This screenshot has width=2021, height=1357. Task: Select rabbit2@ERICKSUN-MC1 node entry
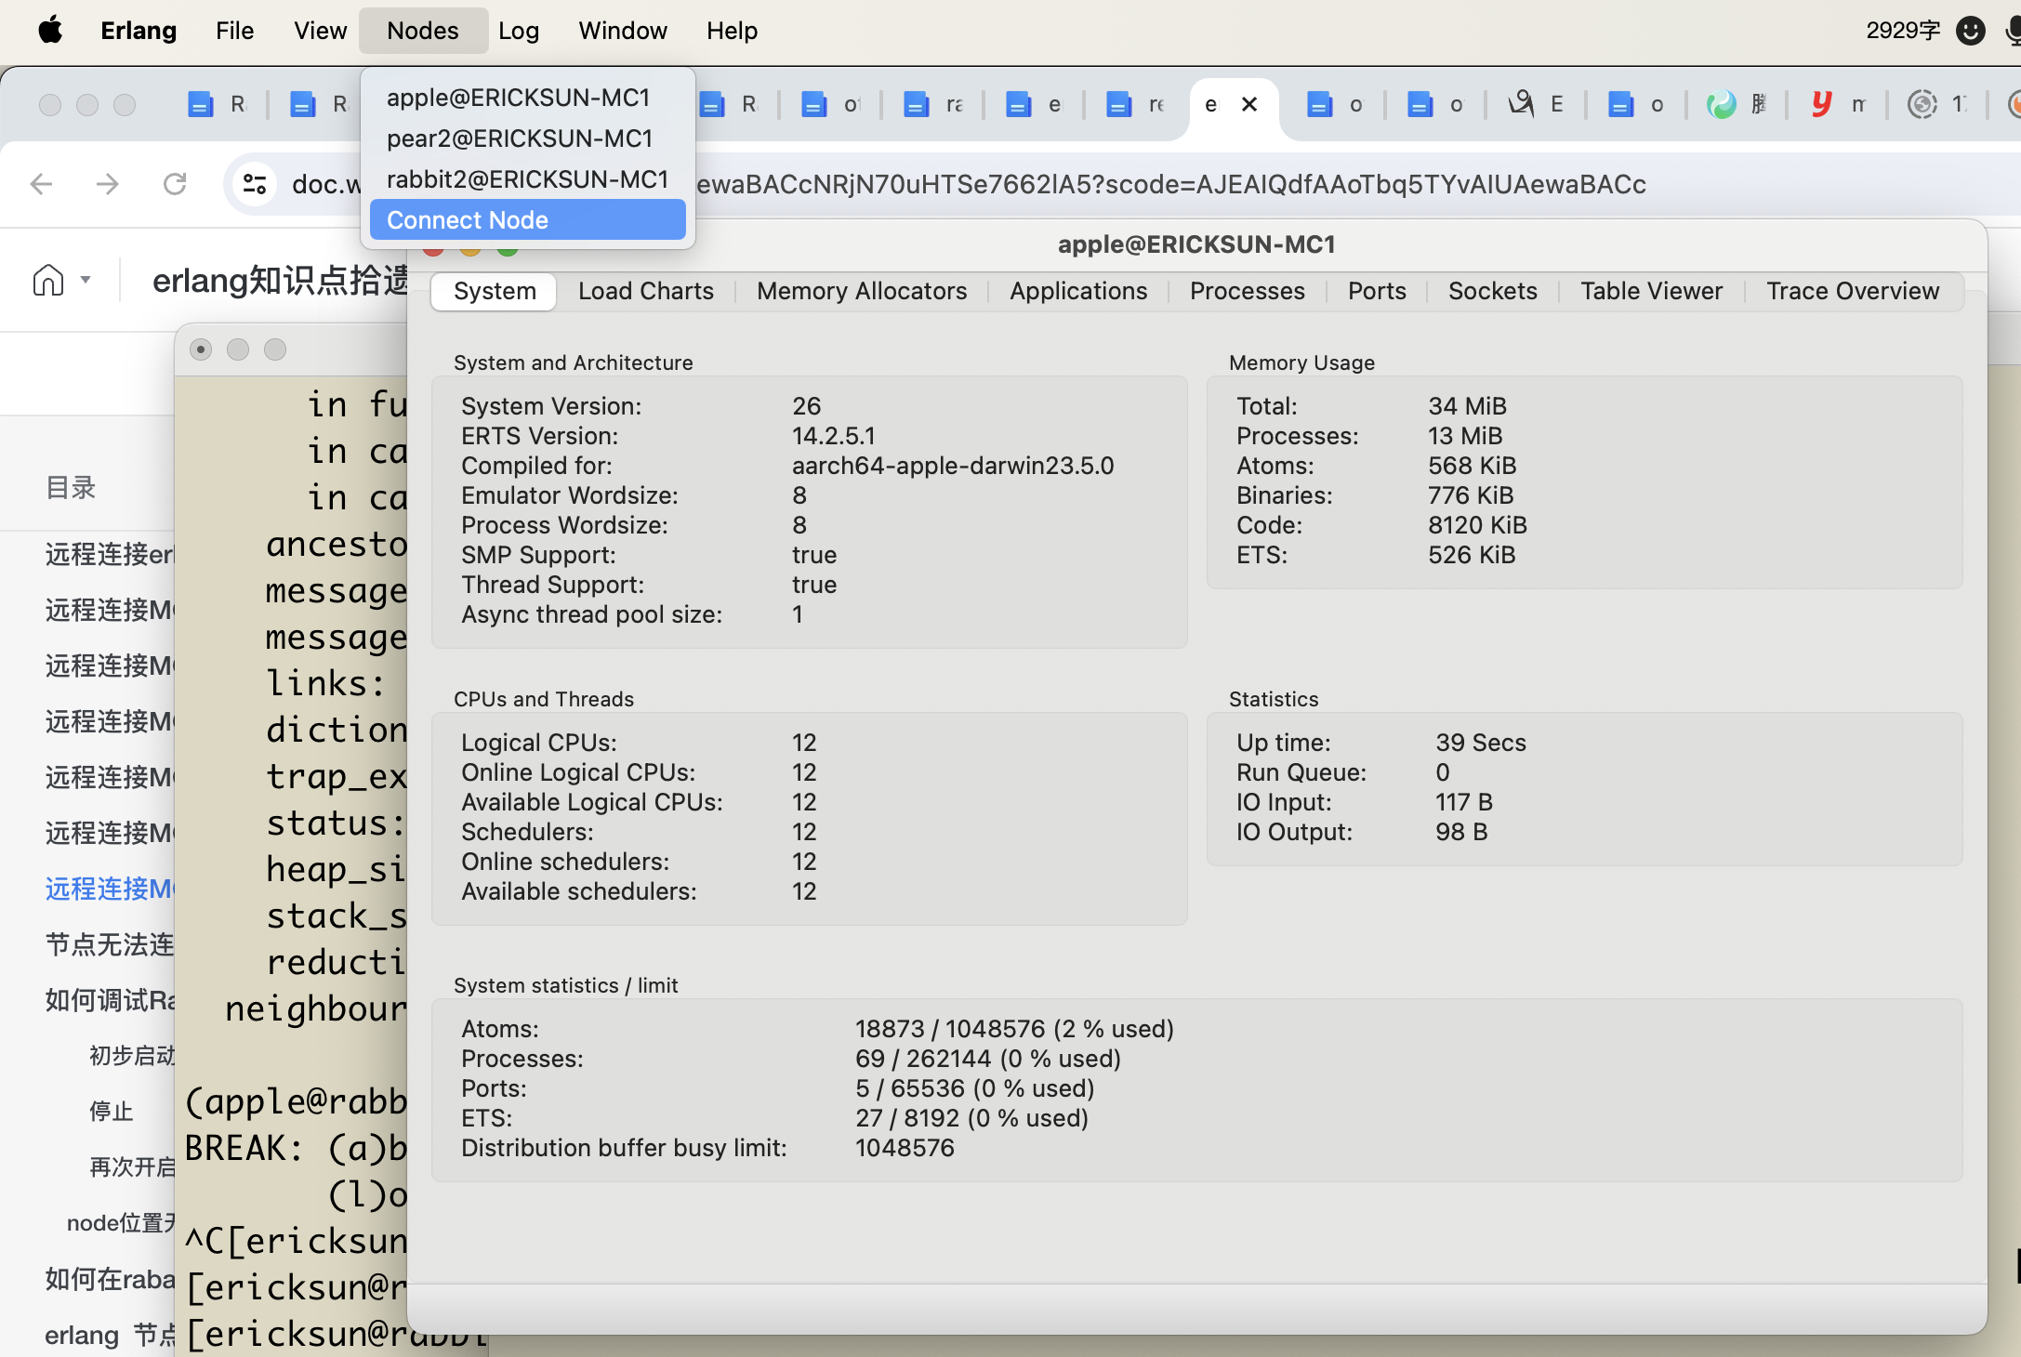527,179
